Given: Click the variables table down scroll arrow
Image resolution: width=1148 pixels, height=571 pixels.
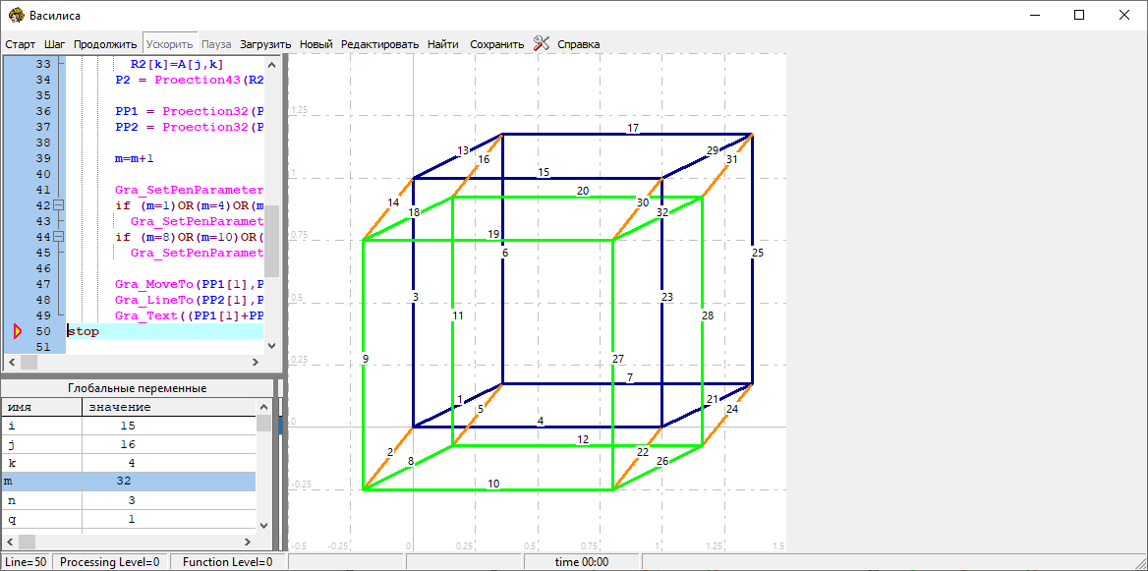Looking at the screenshot, I should pos(263,526).
